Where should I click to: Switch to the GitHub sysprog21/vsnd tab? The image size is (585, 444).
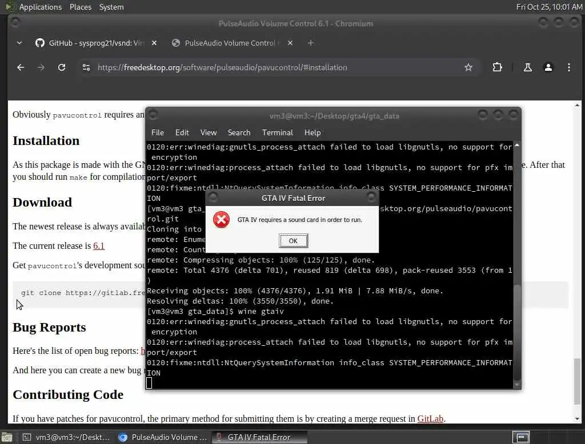(96, 43)
